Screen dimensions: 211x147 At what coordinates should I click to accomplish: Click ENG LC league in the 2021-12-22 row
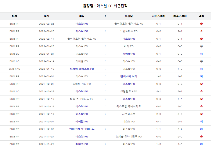click(x=15, y=91)
